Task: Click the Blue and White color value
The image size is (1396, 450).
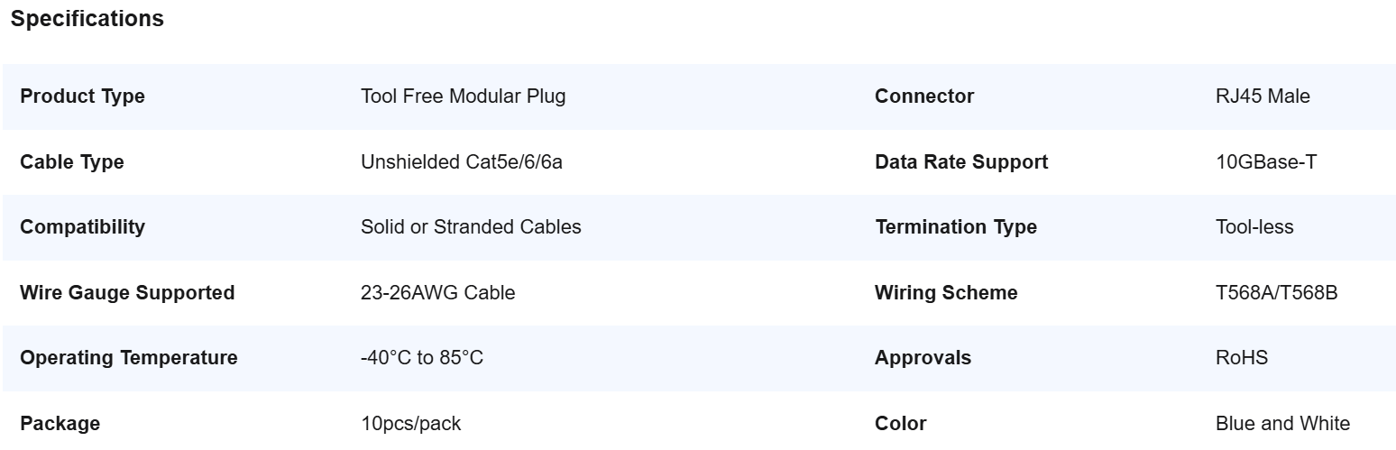Action: point(1282,424)
